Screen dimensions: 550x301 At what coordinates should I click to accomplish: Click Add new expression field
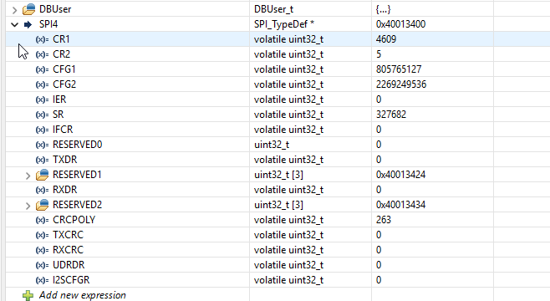(x=83, y=295)
